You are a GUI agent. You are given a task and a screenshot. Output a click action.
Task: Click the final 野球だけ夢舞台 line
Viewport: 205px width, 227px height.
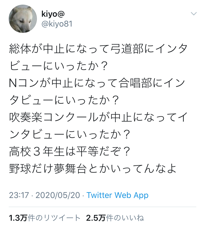coord(93,169)
